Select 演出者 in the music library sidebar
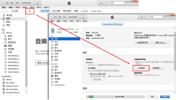 [x=9, y=15]
